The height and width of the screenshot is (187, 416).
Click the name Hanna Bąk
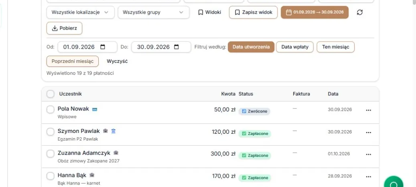click(72, 175)
